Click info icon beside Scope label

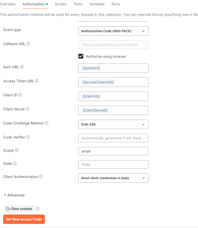[17, 150]
